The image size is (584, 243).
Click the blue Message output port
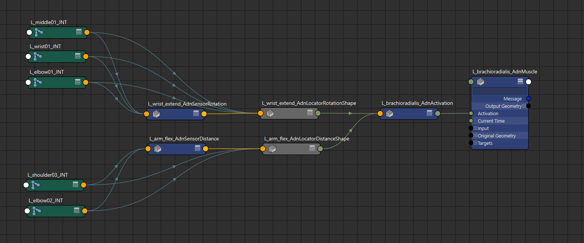[x=528, y=99]
